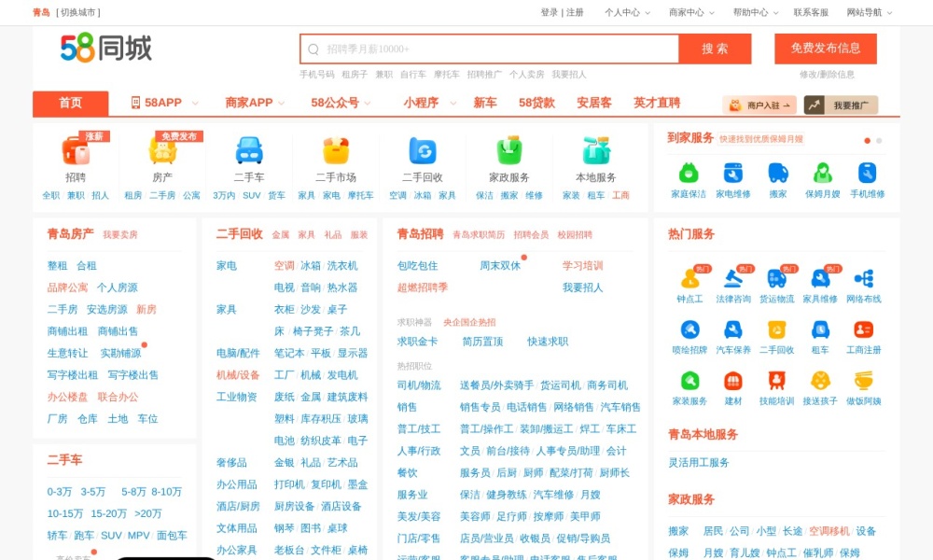The height and width of the screenshot is (560, 933).
Task: Click in the search input field
Action: point(490,49)
